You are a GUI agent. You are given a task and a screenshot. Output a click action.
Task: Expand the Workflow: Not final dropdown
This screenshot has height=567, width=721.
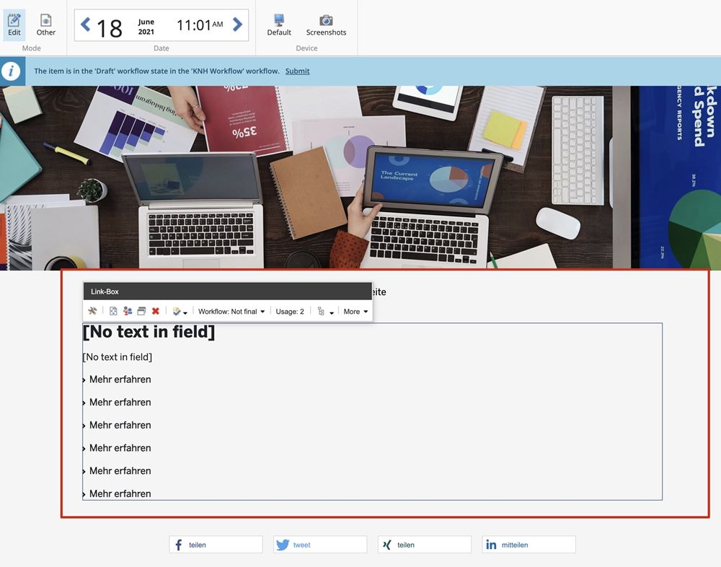231,312
